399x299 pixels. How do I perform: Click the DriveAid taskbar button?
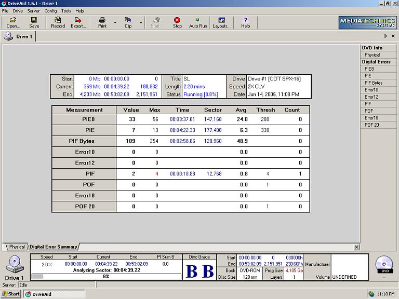(54, 294)
